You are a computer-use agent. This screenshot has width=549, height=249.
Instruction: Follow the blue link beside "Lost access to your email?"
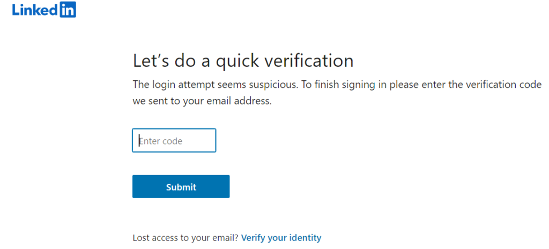(281, 238)
